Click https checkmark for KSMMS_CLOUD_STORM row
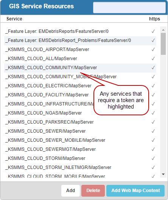The width and height of the screenshot is (168, 200). [x=153, y=158]
